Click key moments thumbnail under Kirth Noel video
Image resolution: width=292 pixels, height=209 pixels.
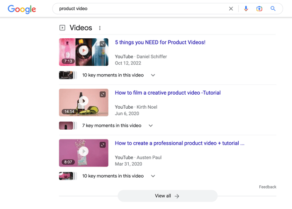click(x=66, y=125)
